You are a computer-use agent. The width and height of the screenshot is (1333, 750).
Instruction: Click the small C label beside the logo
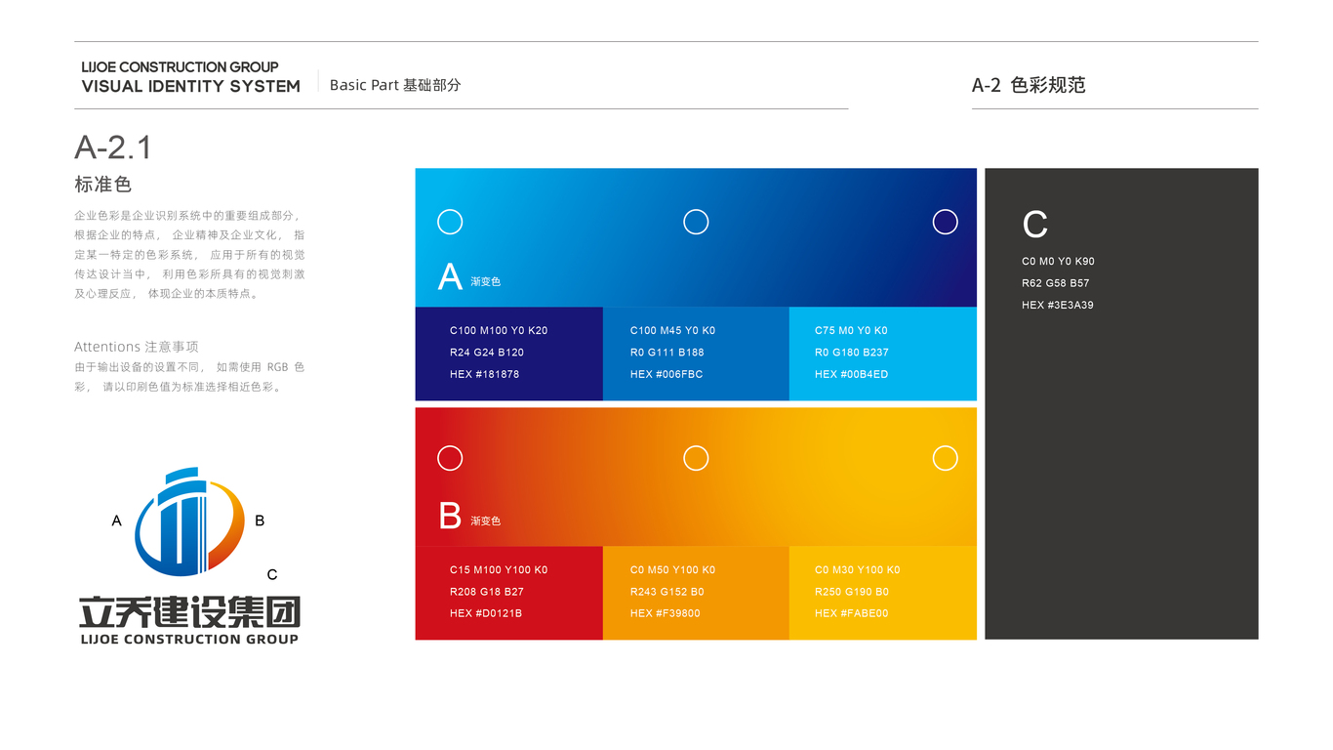[272, 574]
